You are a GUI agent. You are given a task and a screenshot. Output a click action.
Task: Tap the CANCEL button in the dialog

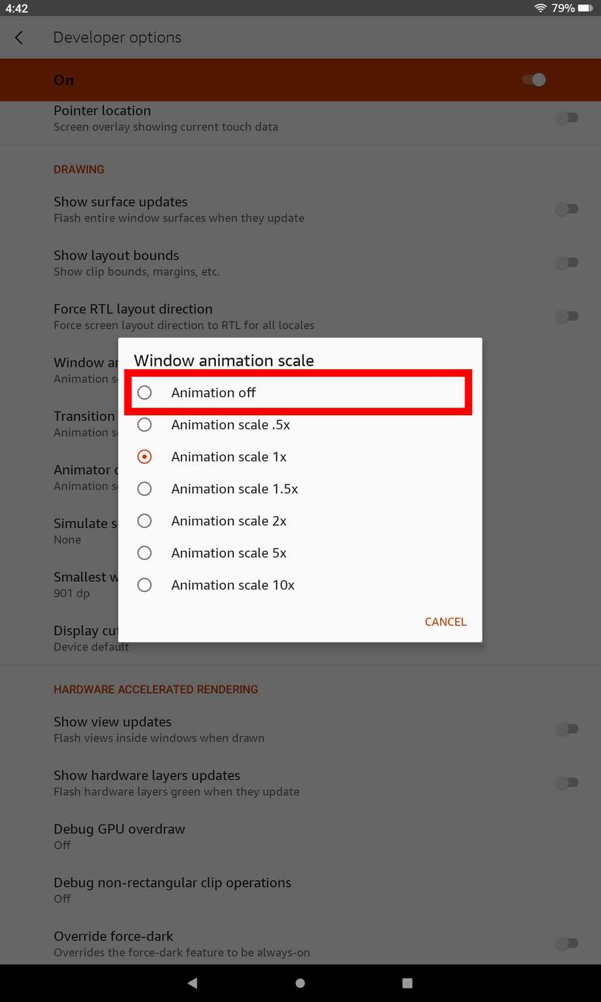click(x=445, y=621)
